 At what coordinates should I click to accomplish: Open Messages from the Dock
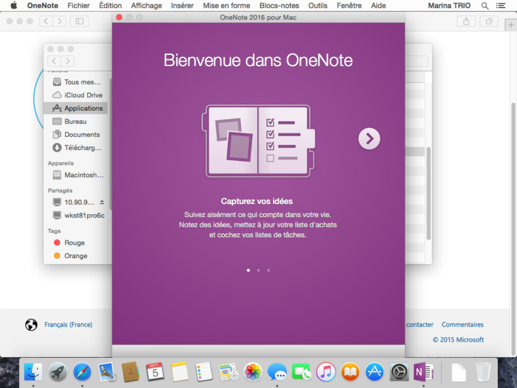pyautogui.click(x=277, y=372)
